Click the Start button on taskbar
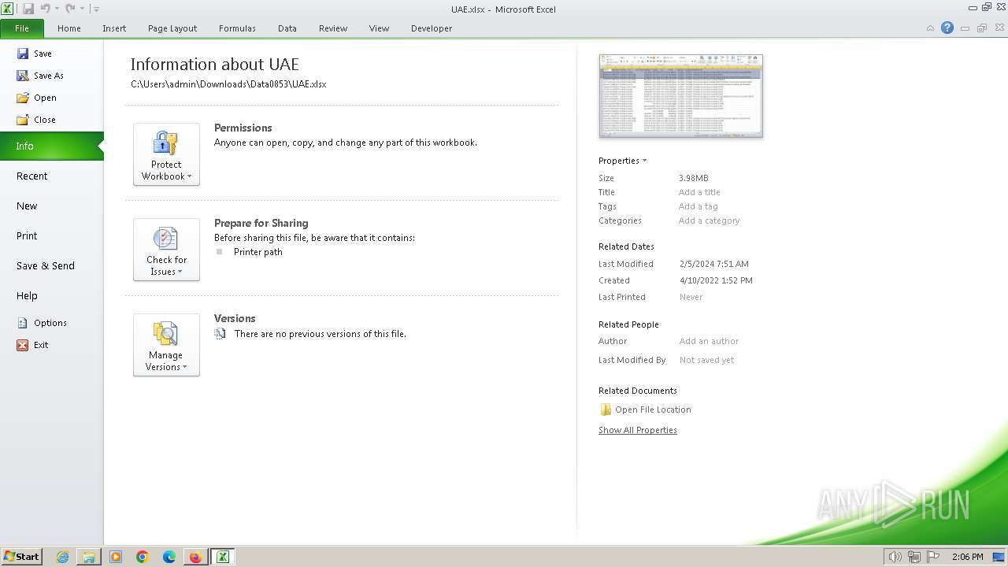The width and height of the screenshot is (1008, 567). [x=22, y=557]
